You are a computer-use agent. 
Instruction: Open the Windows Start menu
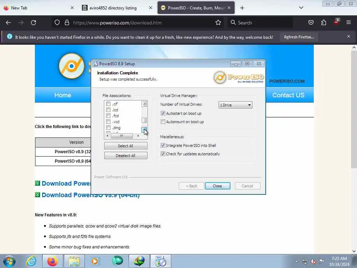click(9, 261)
